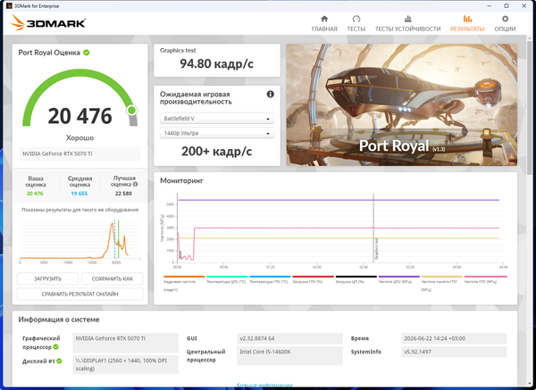Go to ТЕСТЫ gauge icon
Viewport: 536px width, 390px height.
[356, 19]
